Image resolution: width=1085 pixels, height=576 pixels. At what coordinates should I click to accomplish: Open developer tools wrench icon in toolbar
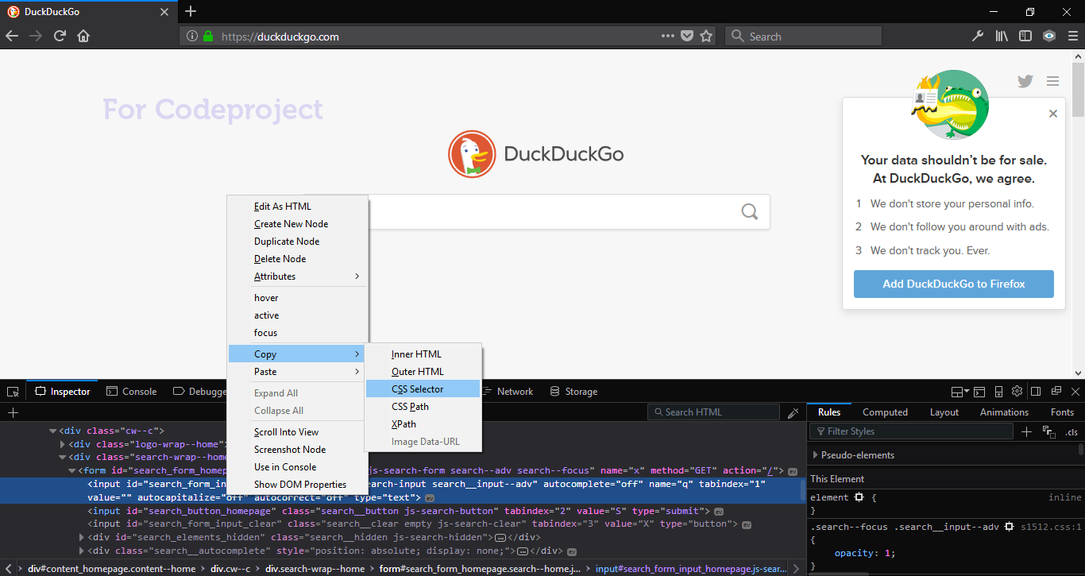click(x=978, y=36)
